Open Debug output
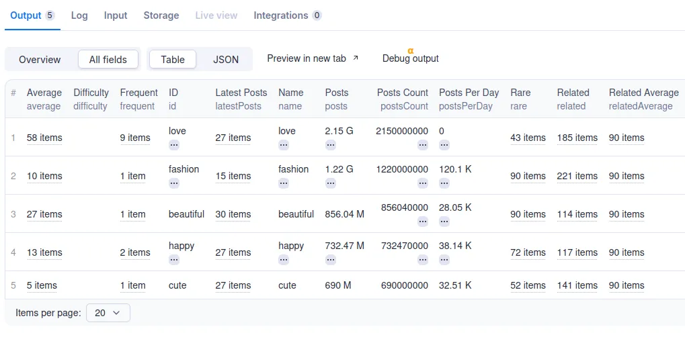 pyautogui.click(x=410, y=58)
